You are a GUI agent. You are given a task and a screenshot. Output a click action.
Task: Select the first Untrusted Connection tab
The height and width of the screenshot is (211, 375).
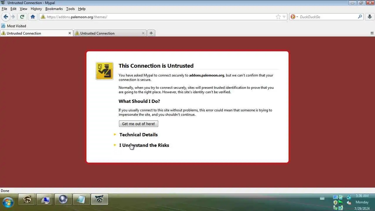coord(37,33)
